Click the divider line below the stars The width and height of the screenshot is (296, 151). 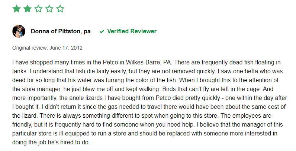(x=150, y=19)
